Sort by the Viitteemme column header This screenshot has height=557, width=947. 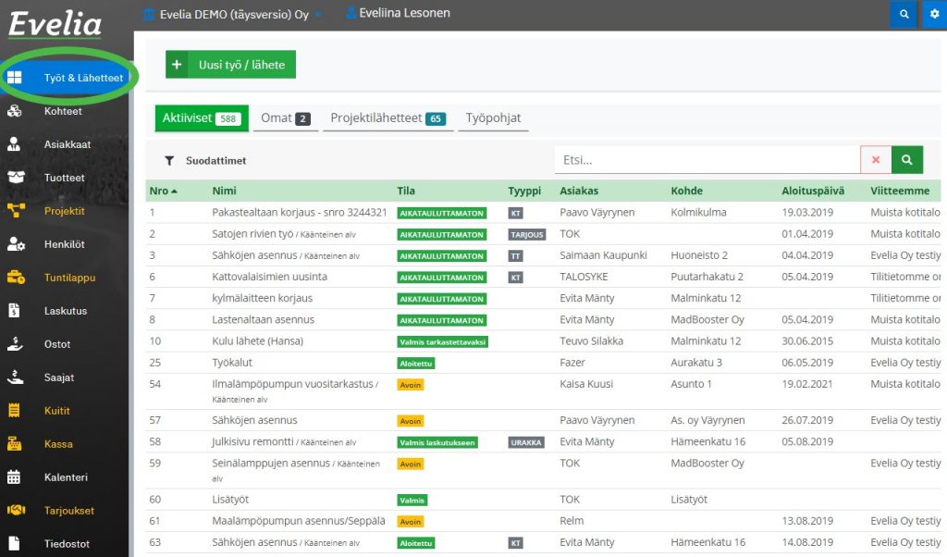tap(900, 191)
